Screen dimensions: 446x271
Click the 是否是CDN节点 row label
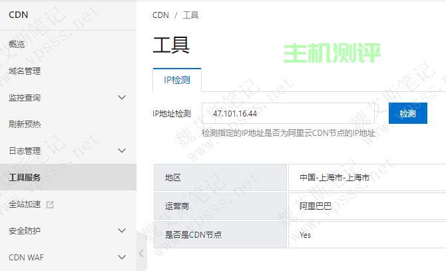pyautogui.click(x=193, y=234)
